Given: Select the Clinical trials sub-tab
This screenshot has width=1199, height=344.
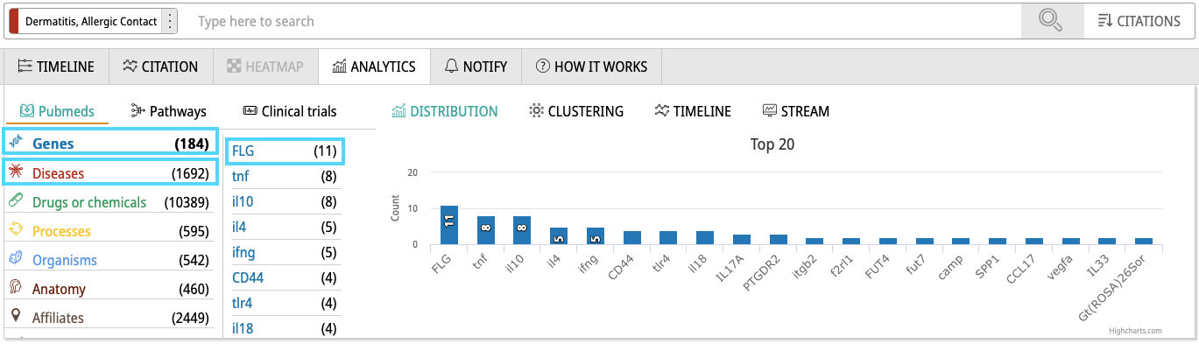Looking at the screenshot, I should click(x=289, y=111).
